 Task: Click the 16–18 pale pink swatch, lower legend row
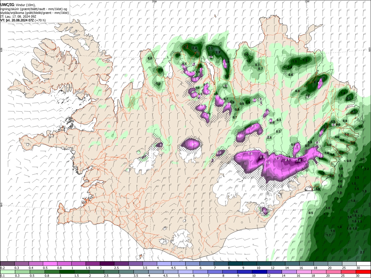(304, 272)
